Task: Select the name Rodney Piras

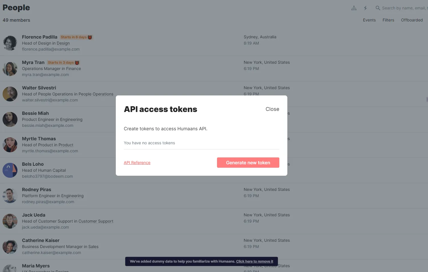Action: [x=37, y=189]
